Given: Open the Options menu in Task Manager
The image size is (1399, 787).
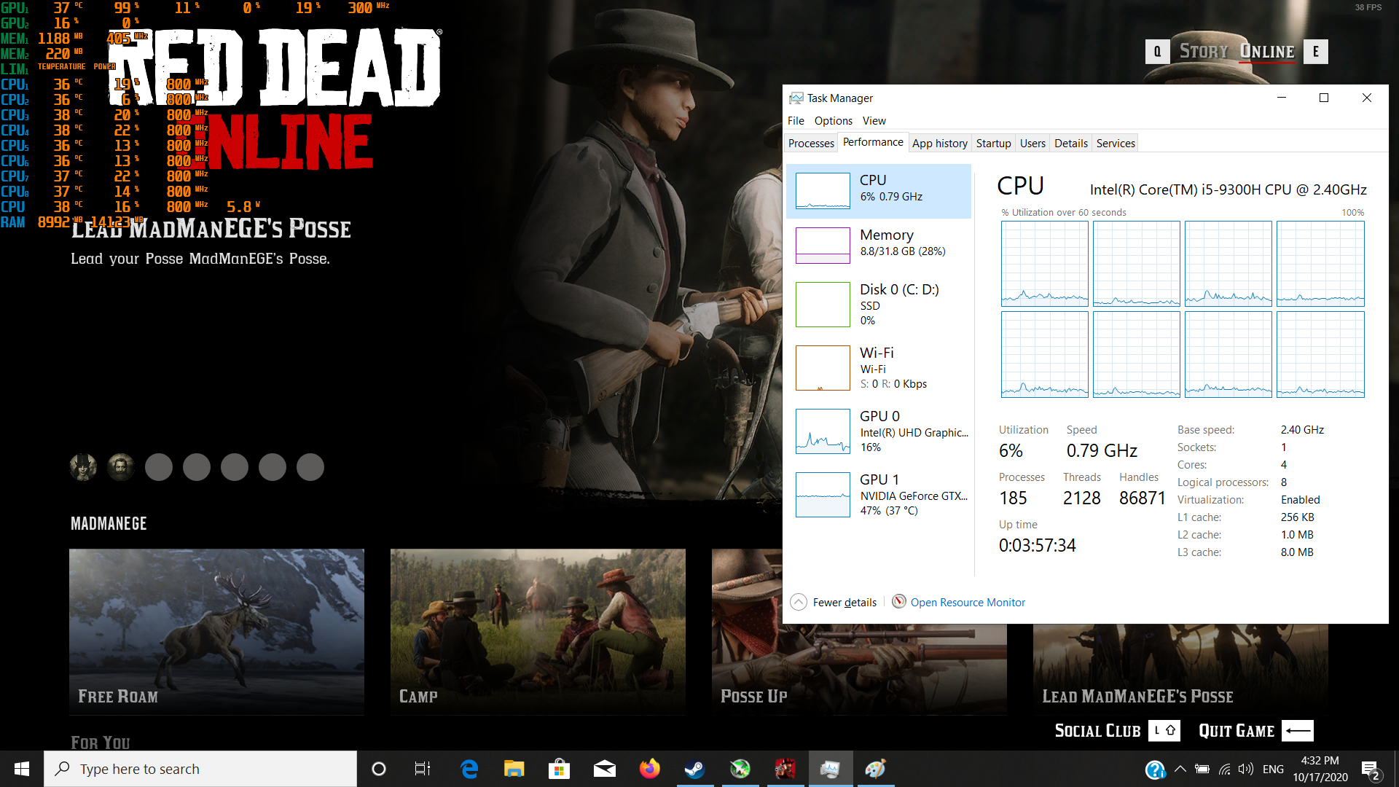Looking at the screenshot, I should pyautogui.click(x=833, y=121).
